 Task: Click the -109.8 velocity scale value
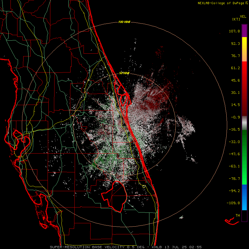(x=233, y=203)
